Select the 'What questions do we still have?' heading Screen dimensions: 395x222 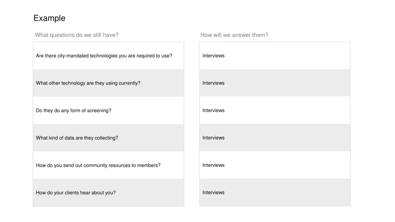pyautogui.click(x=77, y=35)
